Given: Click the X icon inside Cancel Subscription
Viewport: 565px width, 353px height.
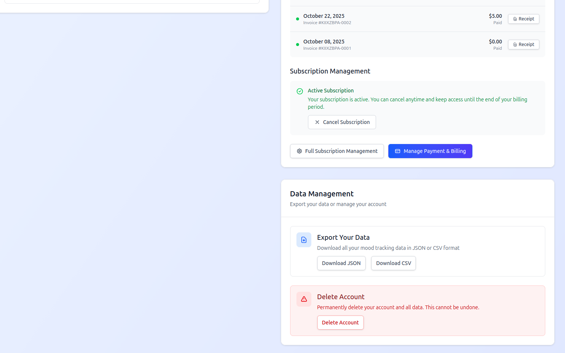Looking at the screenshot, I should coord(317,122).
